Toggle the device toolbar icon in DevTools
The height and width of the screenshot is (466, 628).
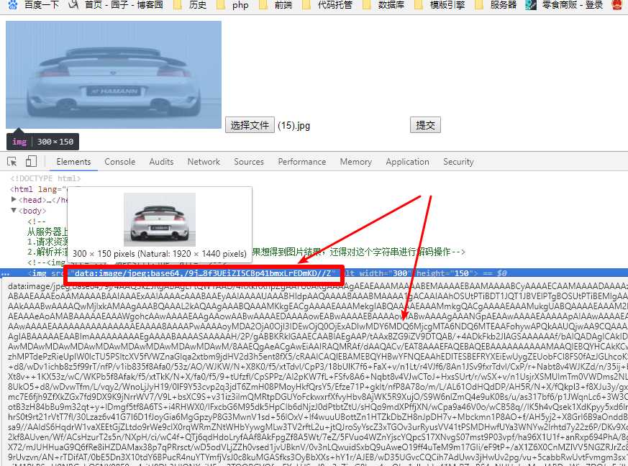tap(31, 162)
